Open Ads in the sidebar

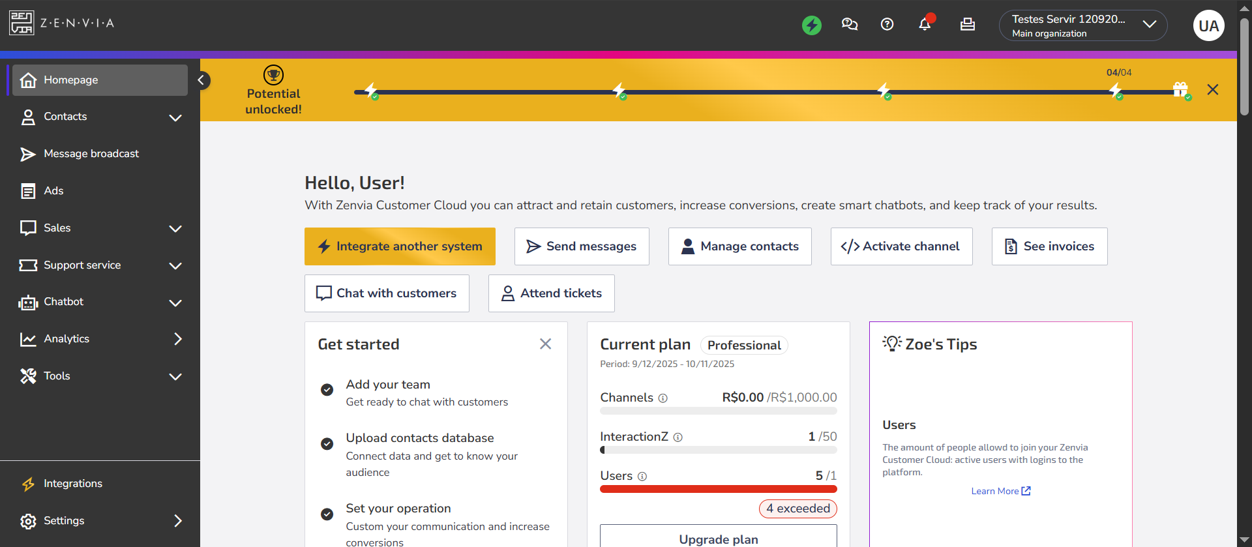pos(100,191)
